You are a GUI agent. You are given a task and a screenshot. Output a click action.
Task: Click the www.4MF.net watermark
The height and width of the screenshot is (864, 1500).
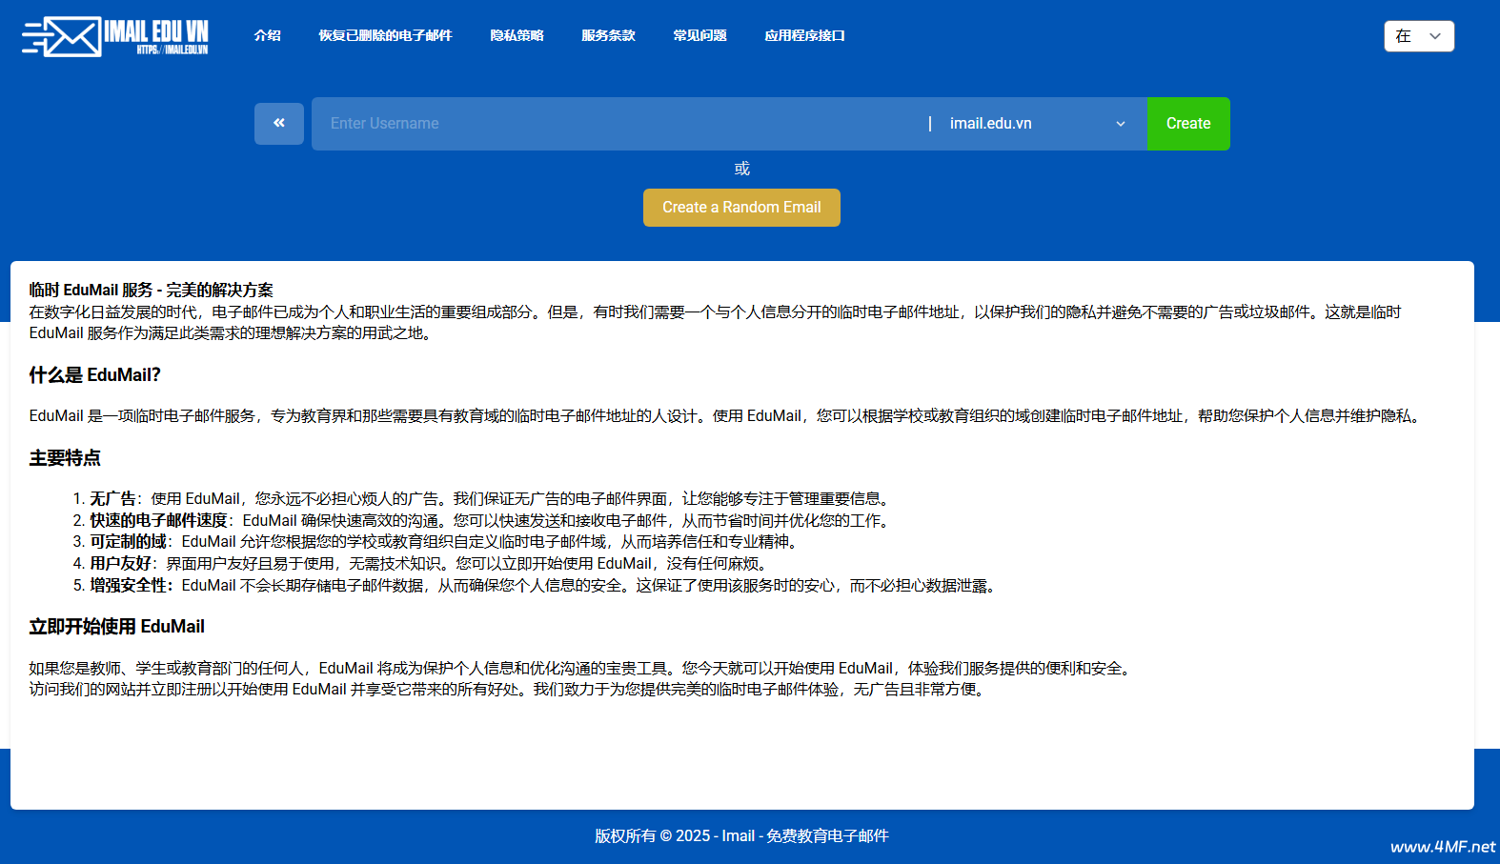(x=1442, y=846)
